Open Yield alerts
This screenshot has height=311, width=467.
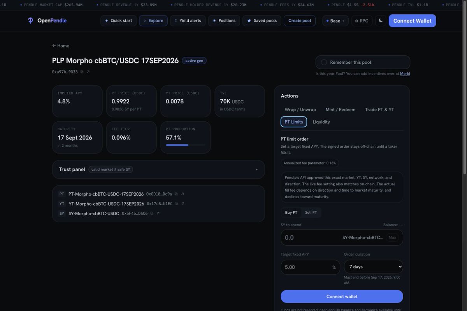[188, 21]
